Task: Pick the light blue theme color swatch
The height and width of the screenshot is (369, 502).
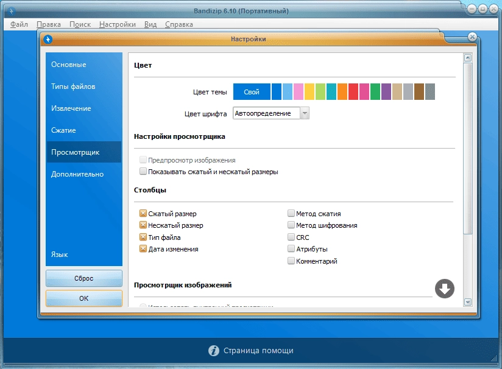Action: (288, 92)
